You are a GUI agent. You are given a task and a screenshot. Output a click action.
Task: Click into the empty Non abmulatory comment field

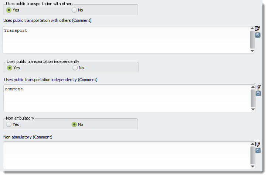click(127, 155)
